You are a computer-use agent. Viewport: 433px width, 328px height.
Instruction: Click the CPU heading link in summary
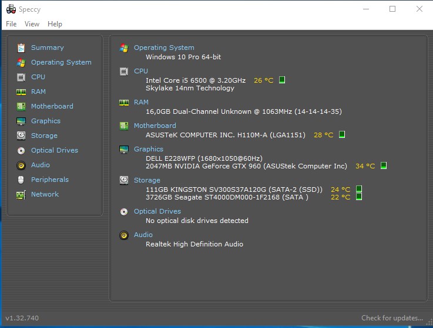tap(141, 71)
